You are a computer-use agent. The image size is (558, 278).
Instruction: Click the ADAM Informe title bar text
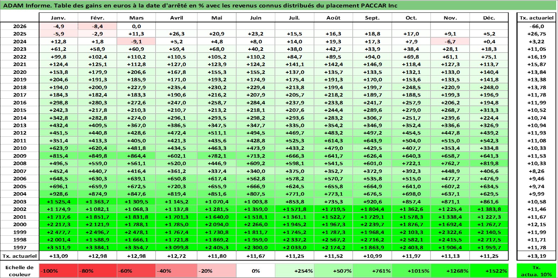coord(200,5)
